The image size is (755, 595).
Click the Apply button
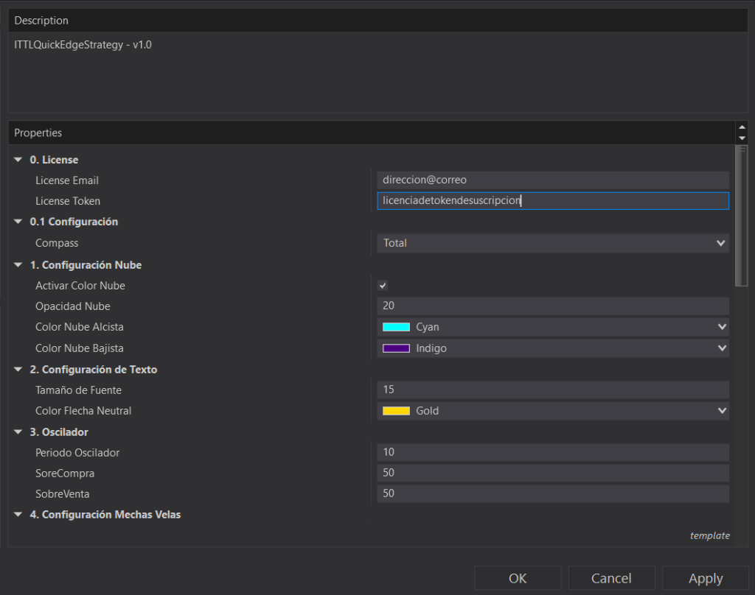coord(705,578)
